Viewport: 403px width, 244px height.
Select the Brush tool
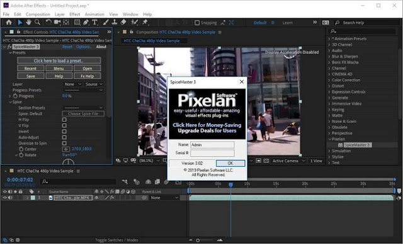(106, 23)
